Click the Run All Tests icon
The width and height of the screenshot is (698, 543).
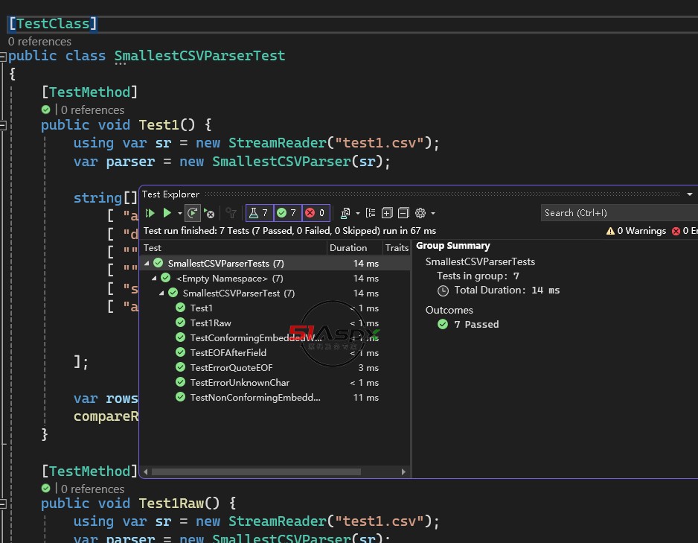coord(150,213)
